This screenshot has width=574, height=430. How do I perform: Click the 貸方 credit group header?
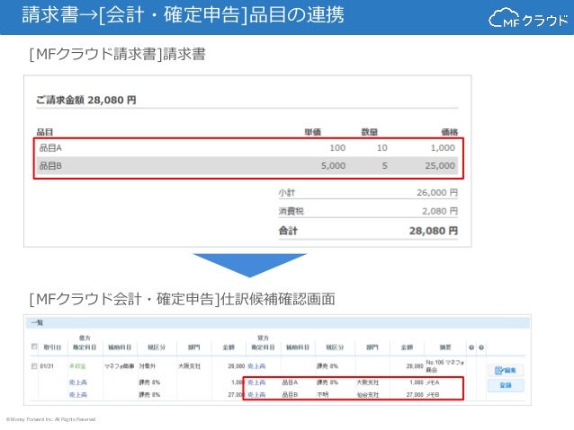[263, 338]
